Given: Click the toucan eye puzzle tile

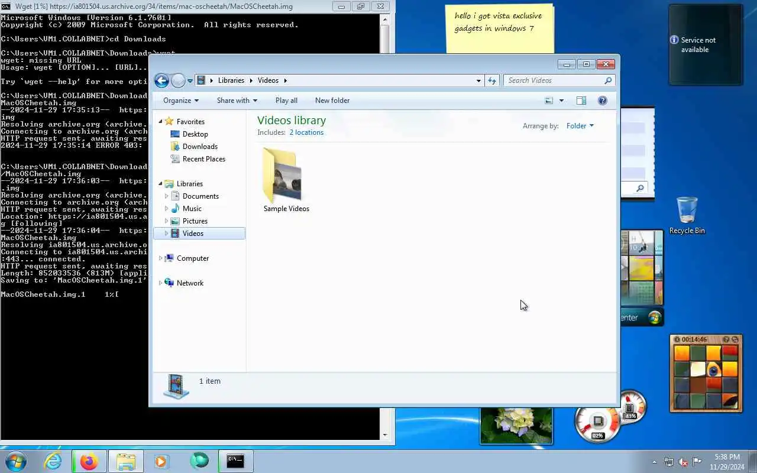Looking at the screenshot, I should [713, 370].
